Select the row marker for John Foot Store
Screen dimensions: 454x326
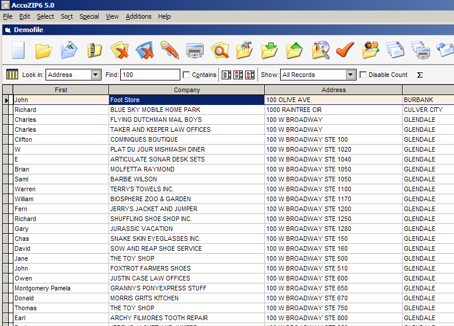pyautogui.click(x=7, y=100)
